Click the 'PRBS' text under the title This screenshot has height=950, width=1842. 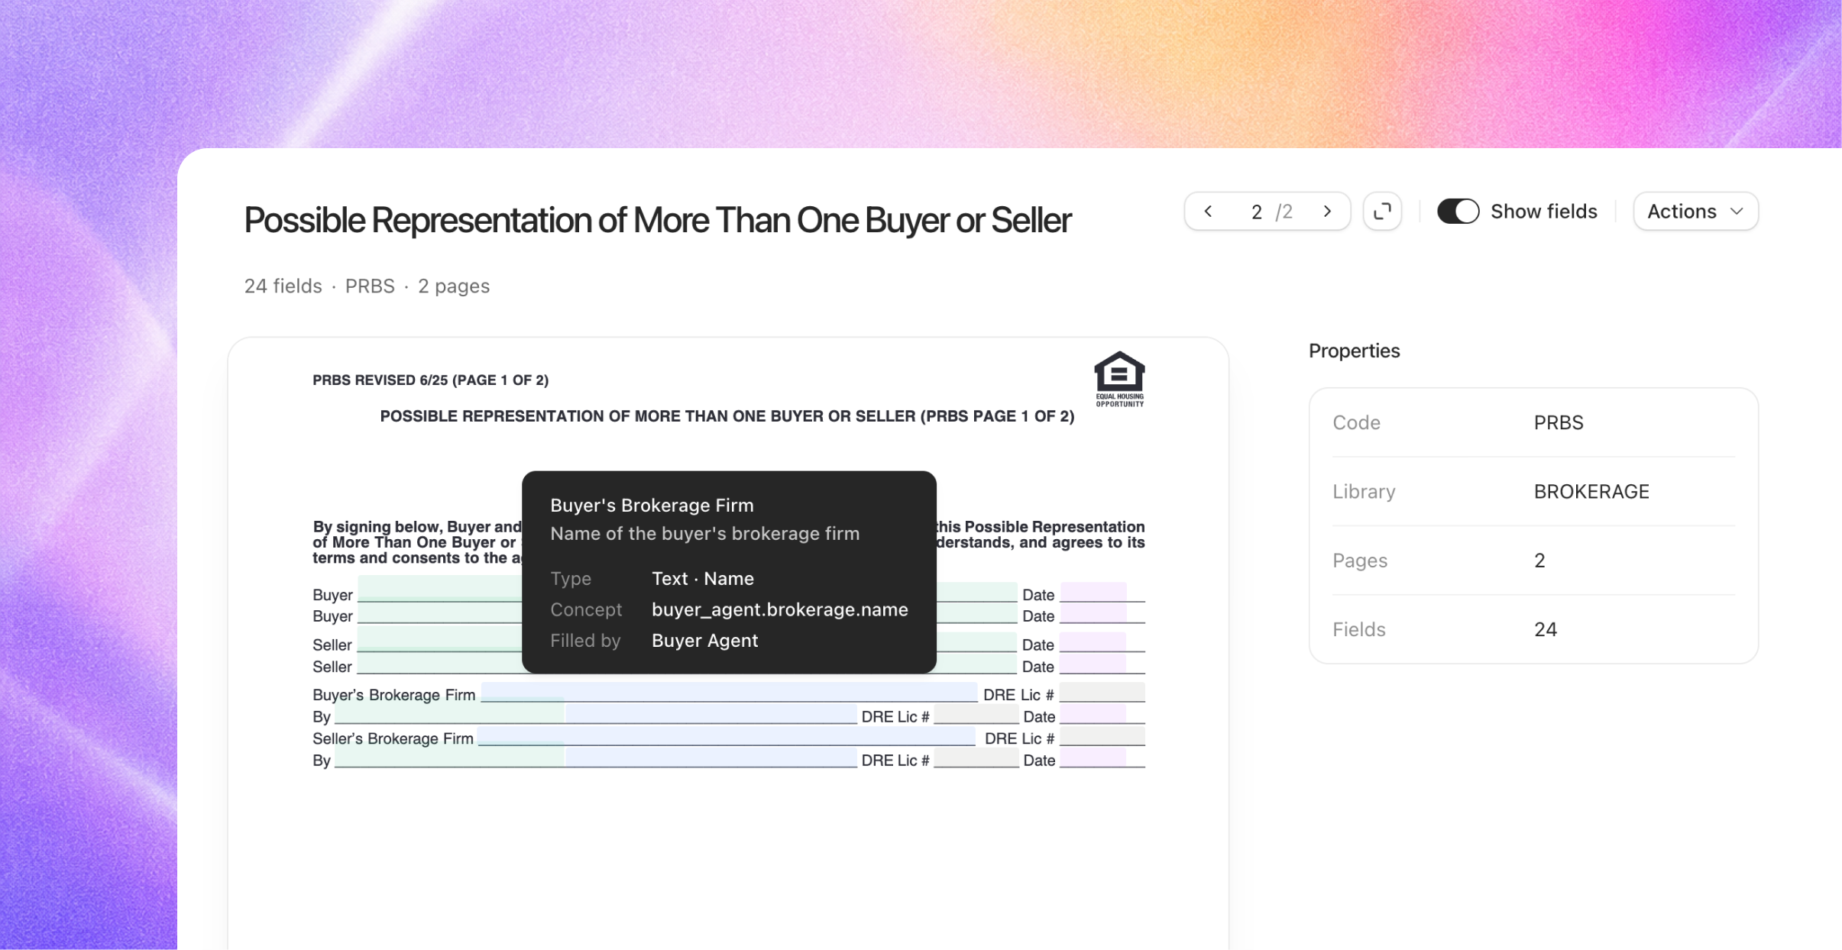(370, 286)
